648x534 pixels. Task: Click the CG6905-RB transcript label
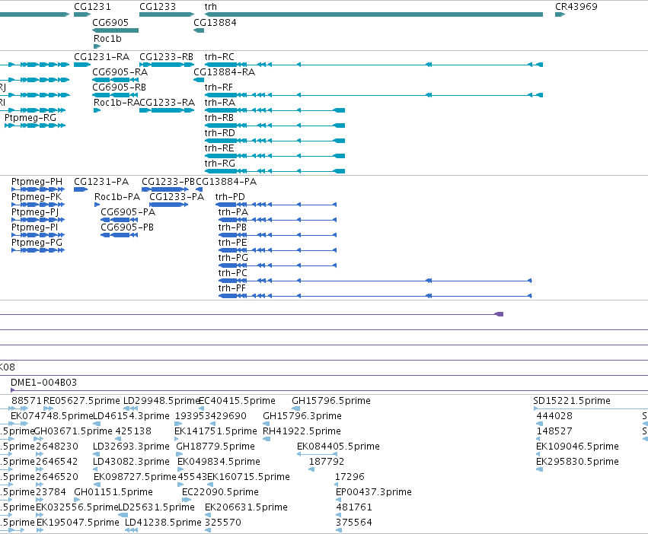119,87
